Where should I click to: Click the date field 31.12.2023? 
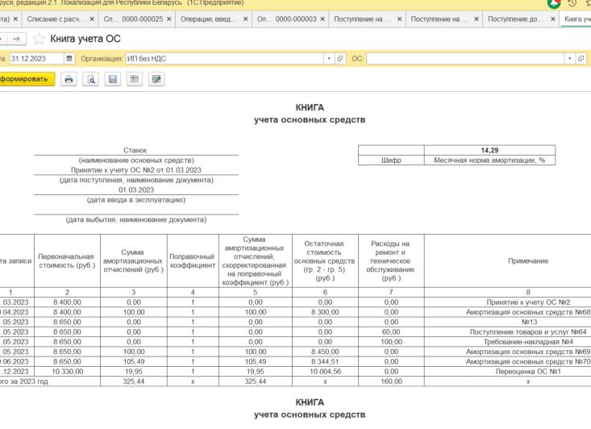pyautogui.click(x=36, y=58)
